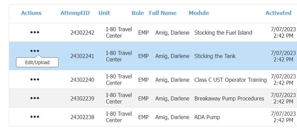This screenshot has height=132, width=297.
Task: Sort table by AttemptID column
Action: 75,13
